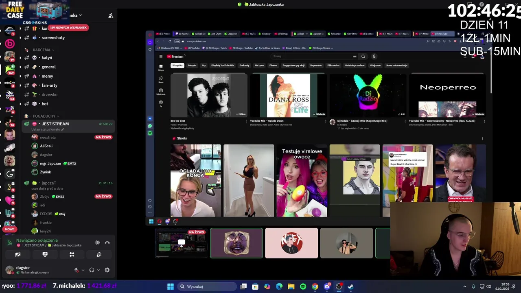
Task: Click user Zbóju in voice list
Action: tap(45, 197)
